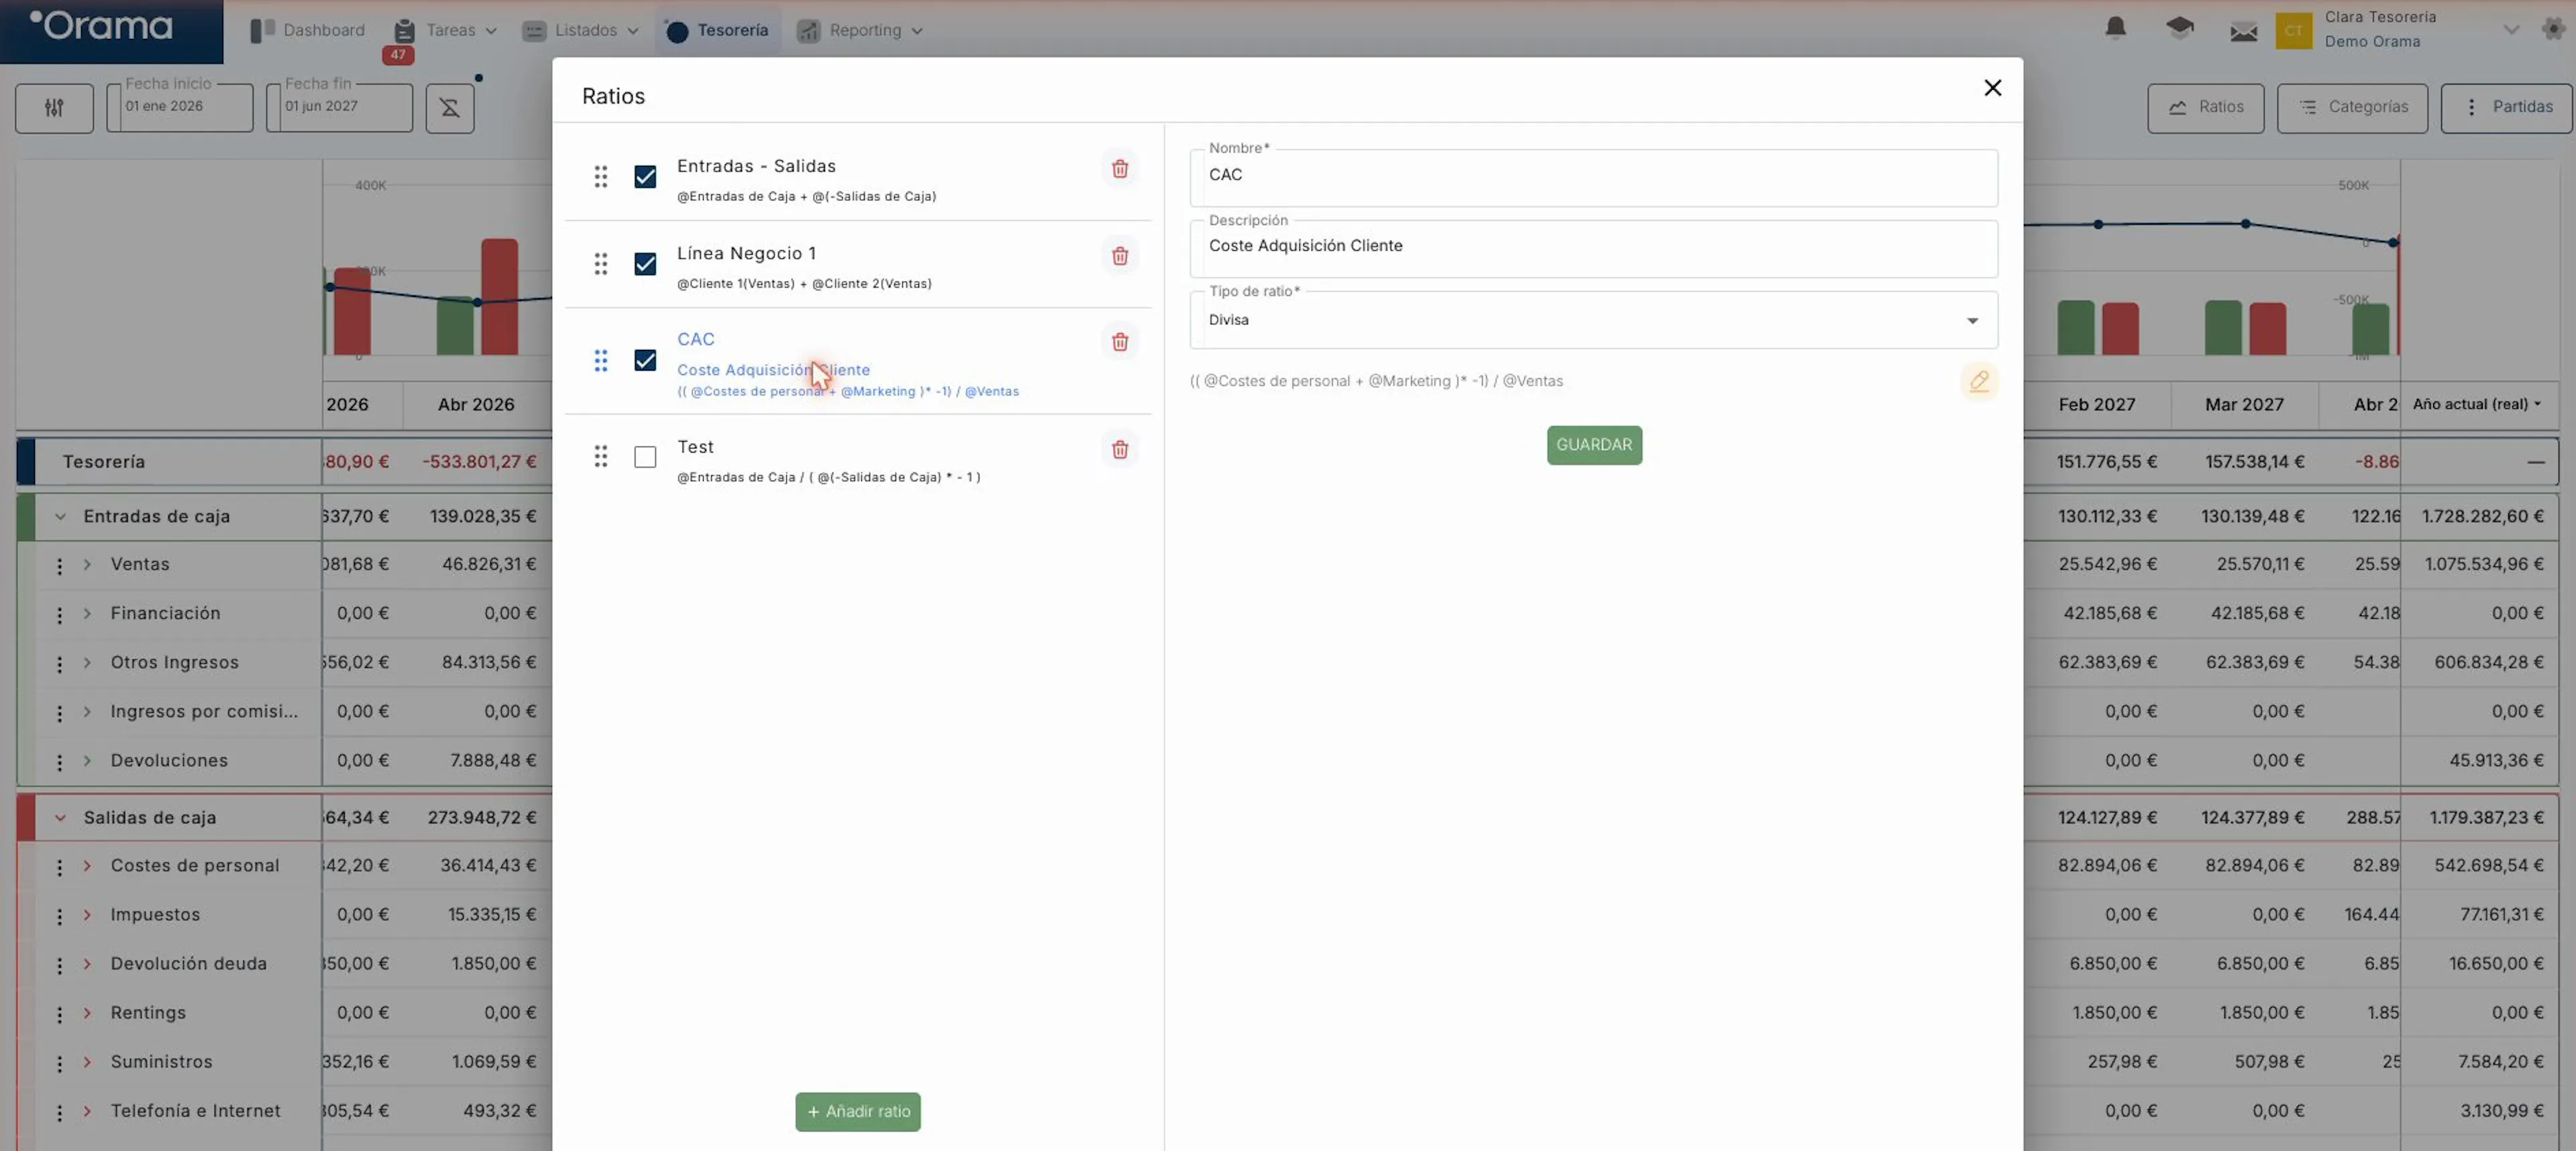Open the user account dropdown arrow

pos(2511,29)
